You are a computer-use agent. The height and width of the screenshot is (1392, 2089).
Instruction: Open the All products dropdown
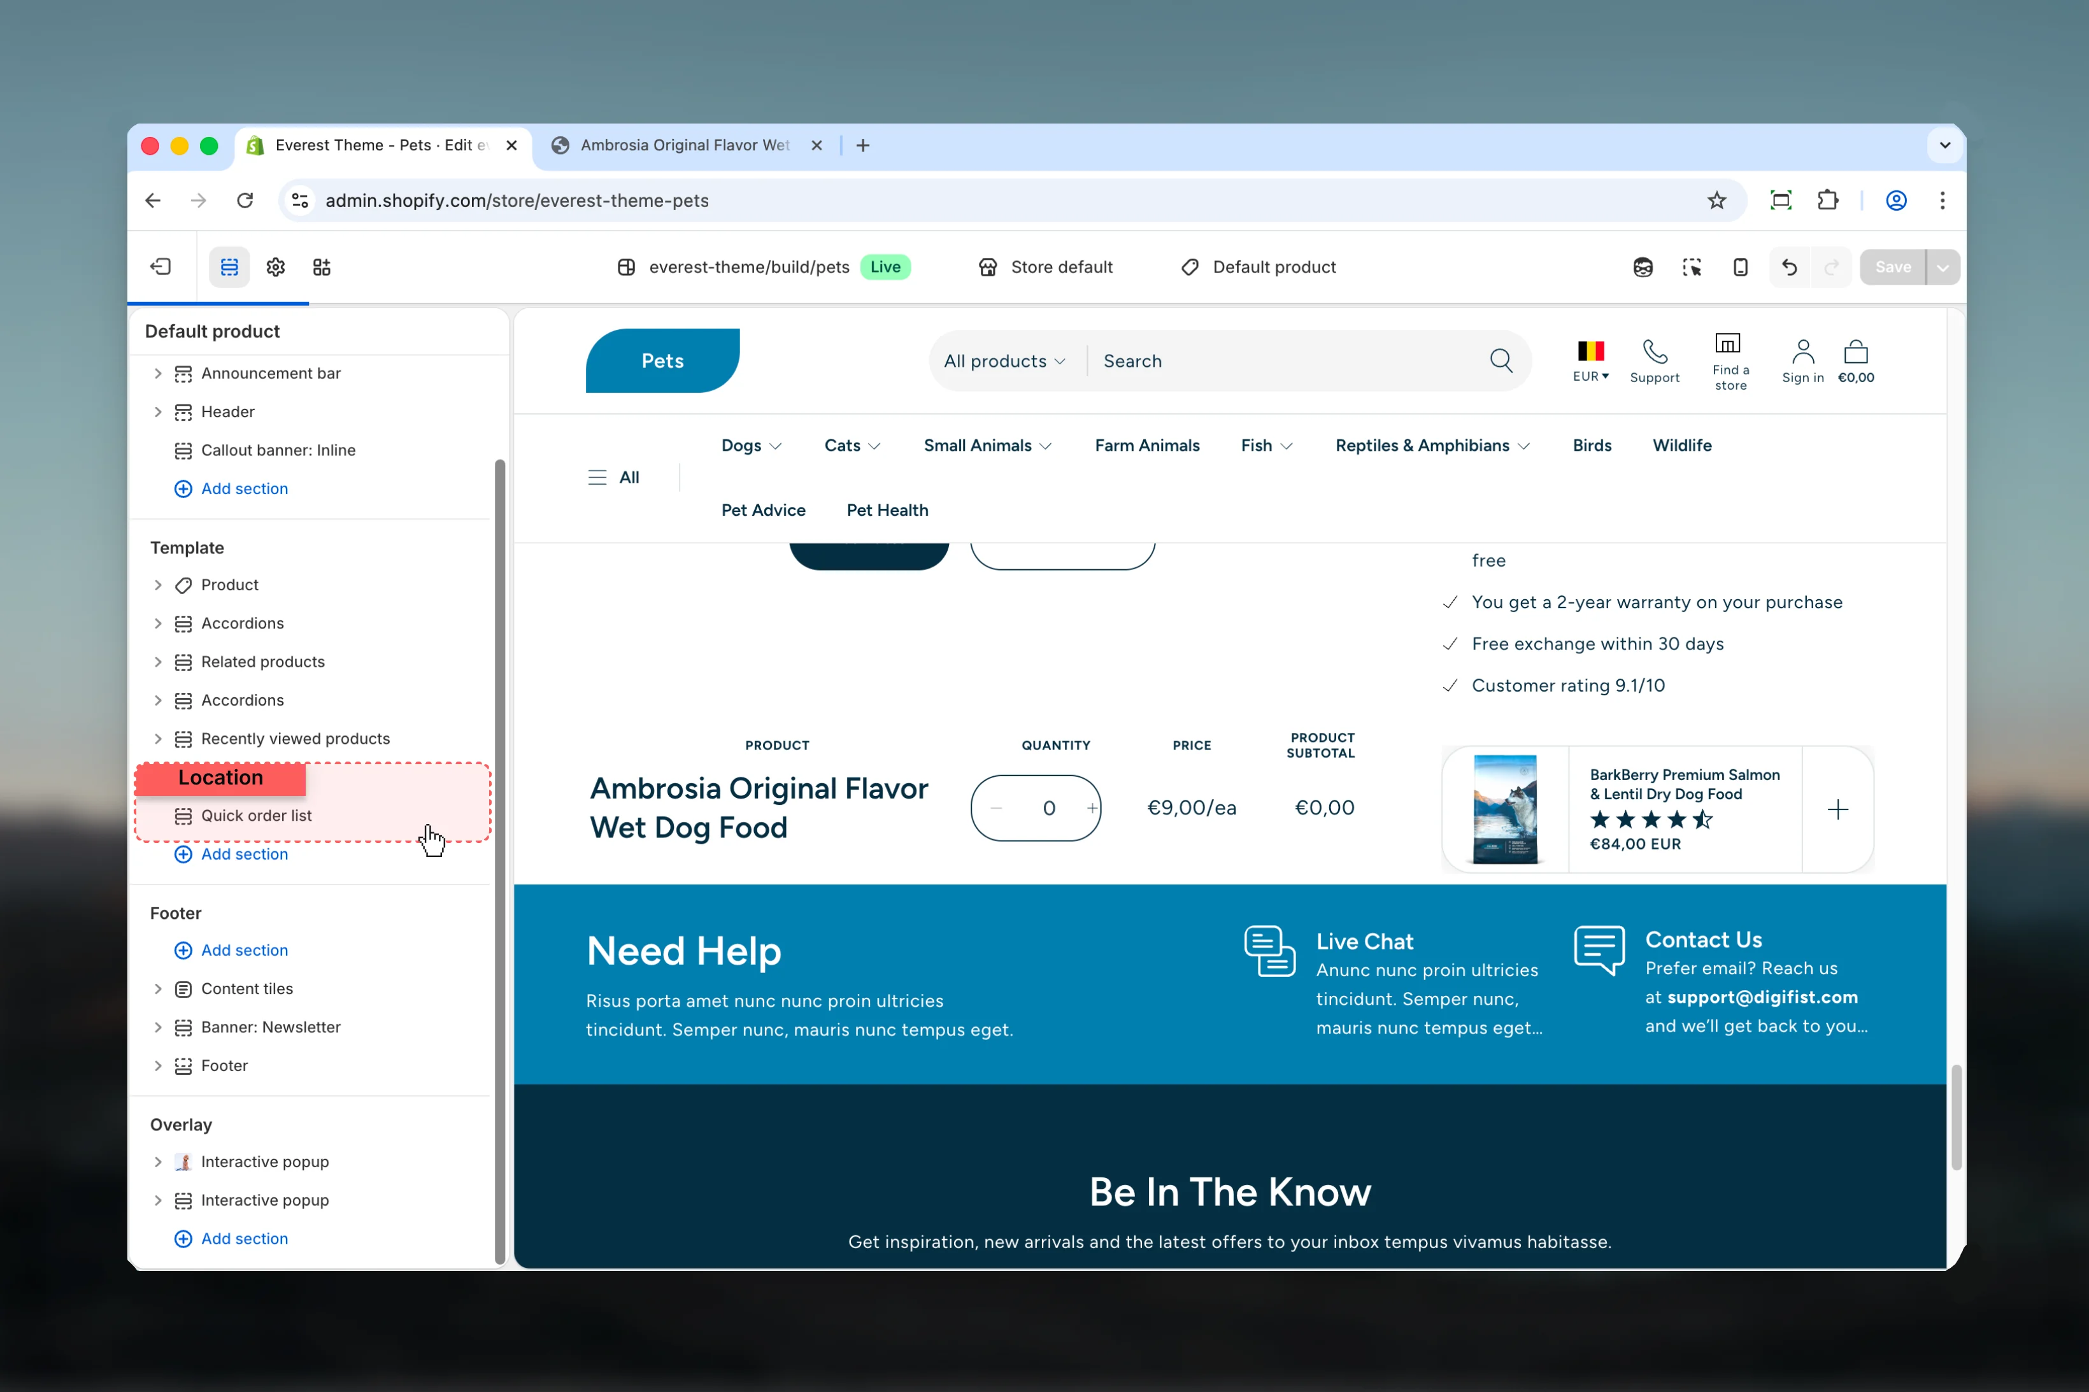pyautogui.click(x=1004, y=361)
